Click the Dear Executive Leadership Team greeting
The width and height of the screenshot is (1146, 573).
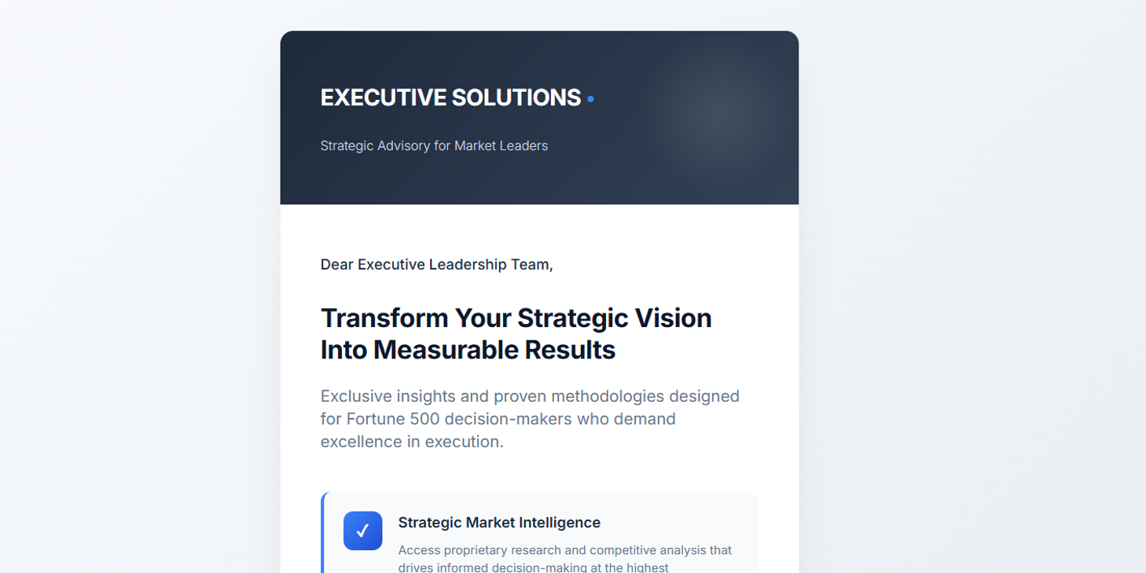pos(436,264)
